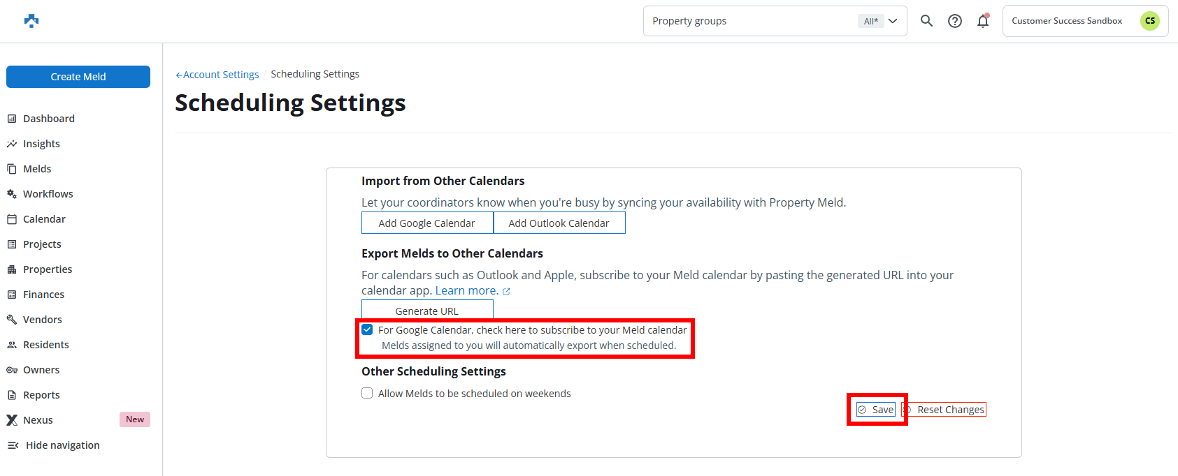The height and width of the screenshot is (476, 1178).
Task: Open help via the question mark icon
Action: point(955,21)
